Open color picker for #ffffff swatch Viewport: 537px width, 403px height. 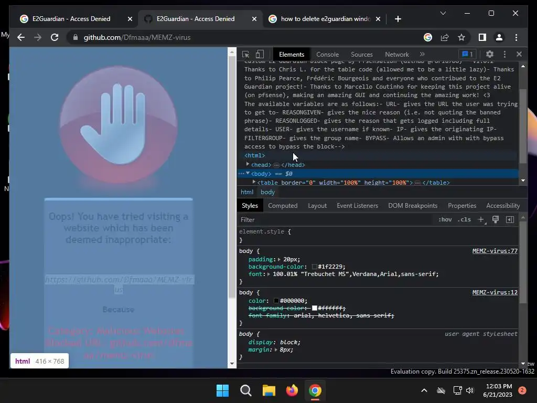(x=315, y=308)
